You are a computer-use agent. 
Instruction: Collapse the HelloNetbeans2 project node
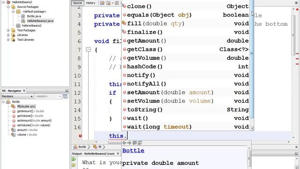pyautogui.click(x=3, y=2)
